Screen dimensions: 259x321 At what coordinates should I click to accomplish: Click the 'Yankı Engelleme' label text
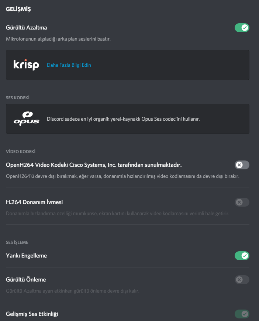click(27, 256)
